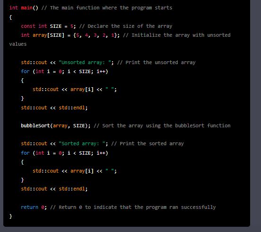Click the array initializer value 4
261x232 pixels.
click(87, 35)
